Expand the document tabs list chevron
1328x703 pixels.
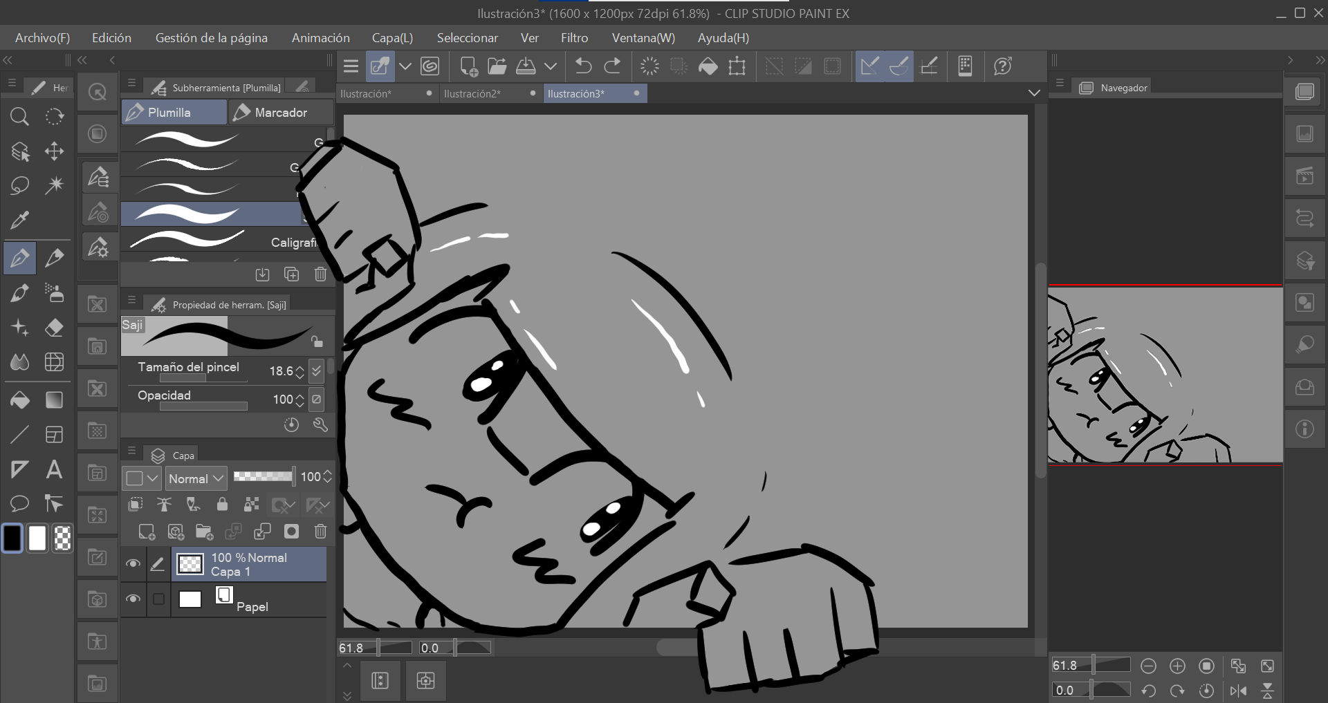coord(1034,93)
